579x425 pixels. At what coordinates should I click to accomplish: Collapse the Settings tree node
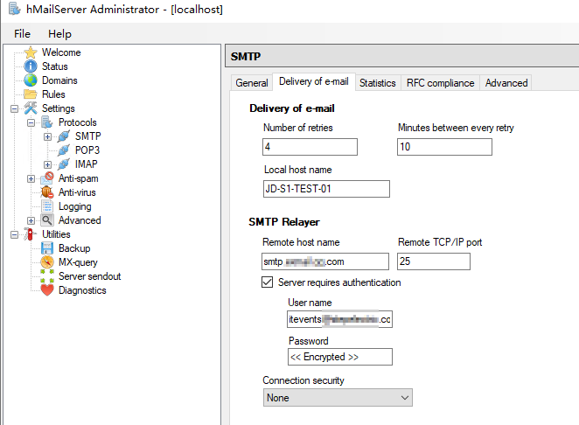click(x=14, y=108)
